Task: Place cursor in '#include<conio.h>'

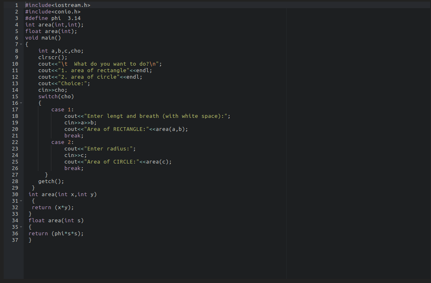Action: [53, 12]
